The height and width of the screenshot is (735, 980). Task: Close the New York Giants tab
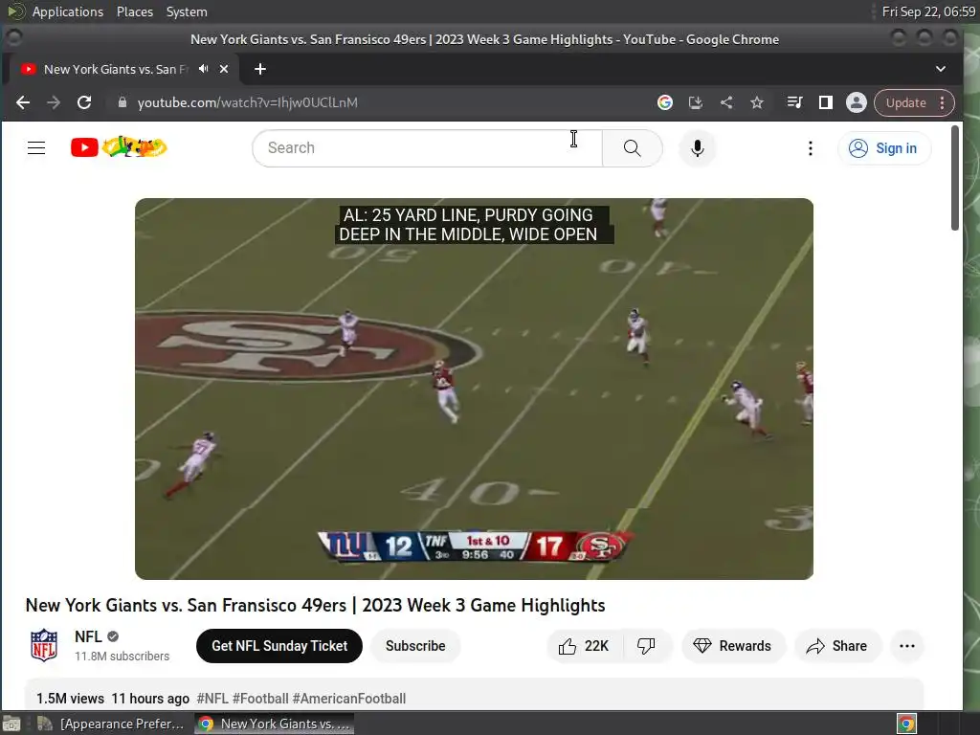pos(224,69)
